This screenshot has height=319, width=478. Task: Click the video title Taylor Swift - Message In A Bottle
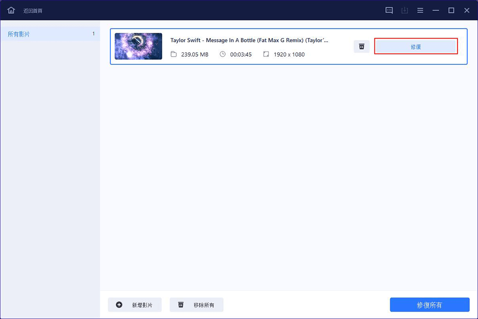coord(249,40)
